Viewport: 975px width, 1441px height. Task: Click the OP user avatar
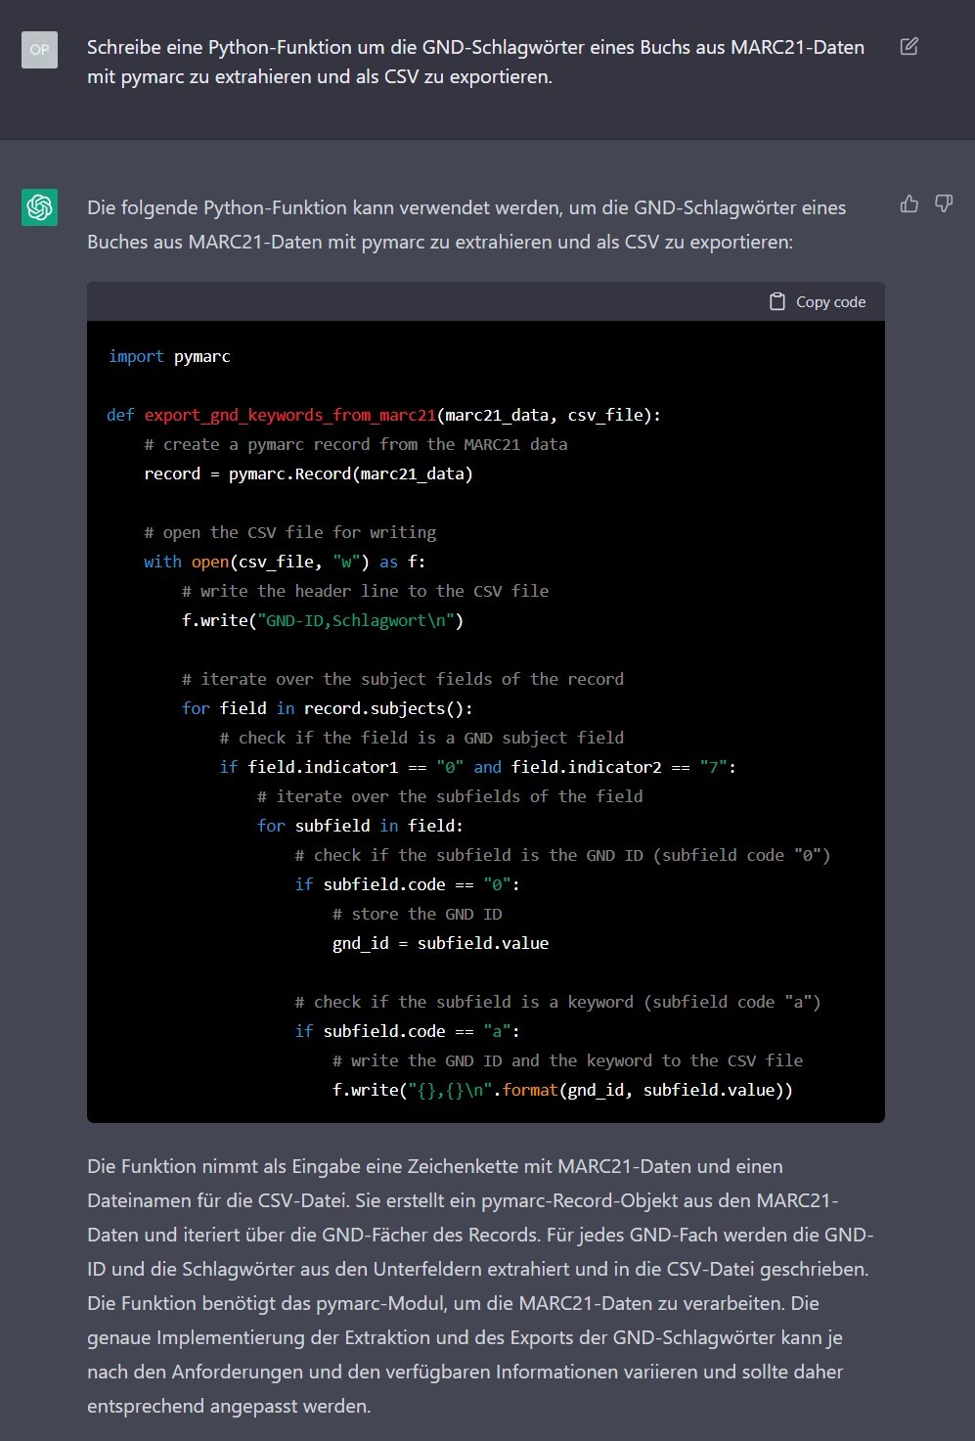point(39,50)
